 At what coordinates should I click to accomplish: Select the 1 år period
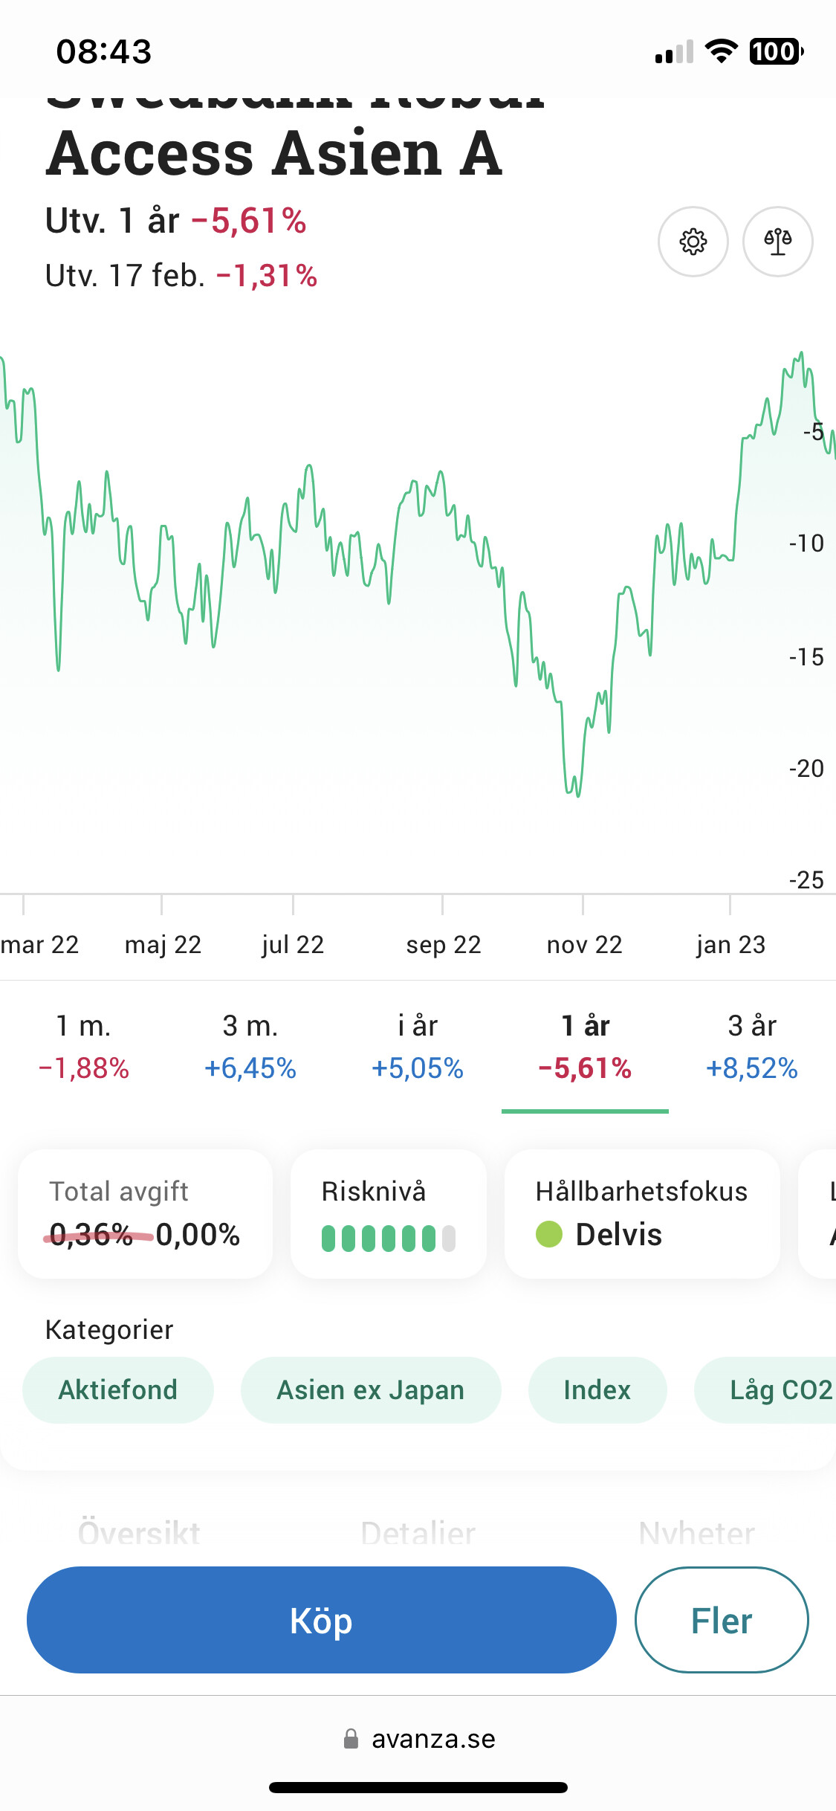tap(585, 1047)
